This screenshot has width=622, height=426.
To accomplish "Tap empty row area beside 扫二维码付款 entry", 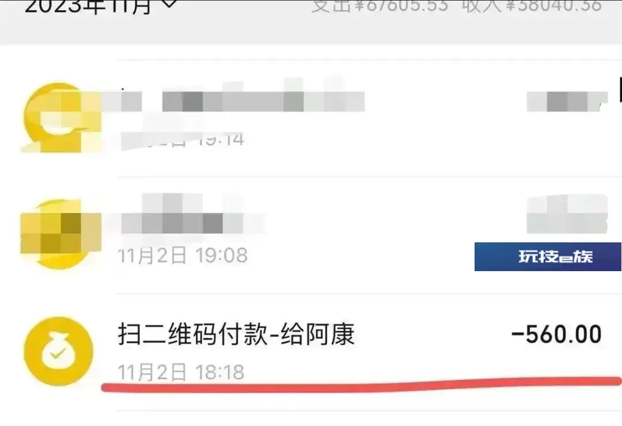I will click(x=433, y=334).
